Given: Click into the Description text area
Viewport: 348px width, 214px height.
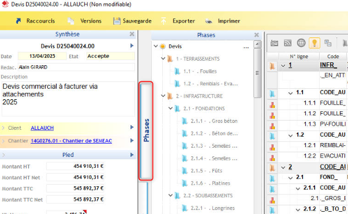Looking at the screenshot, I should pos(68,99).
